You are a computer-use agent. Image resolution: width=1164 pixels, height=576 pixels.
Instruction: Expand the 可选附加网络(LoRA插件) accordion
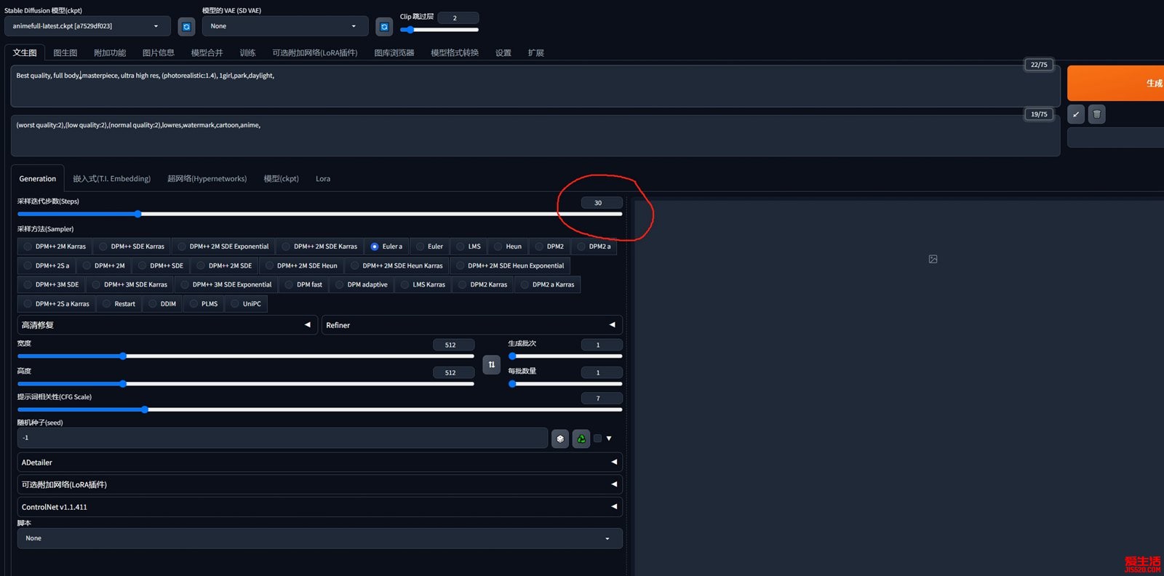(x=319, y=484)
